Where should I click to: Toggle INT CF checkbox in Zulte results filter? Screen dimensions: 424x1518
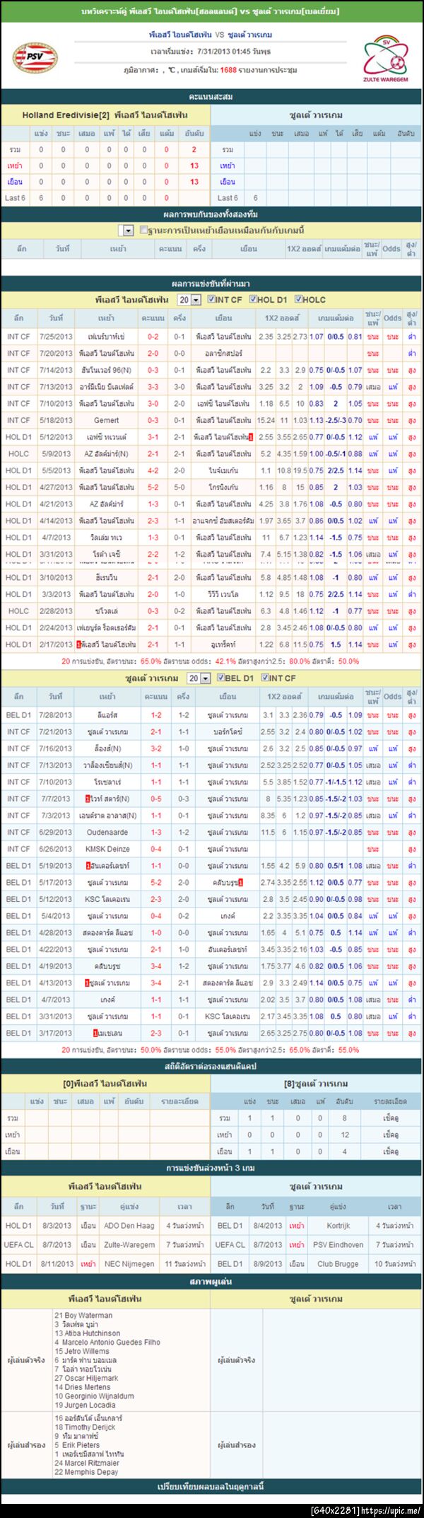(266, 678)
